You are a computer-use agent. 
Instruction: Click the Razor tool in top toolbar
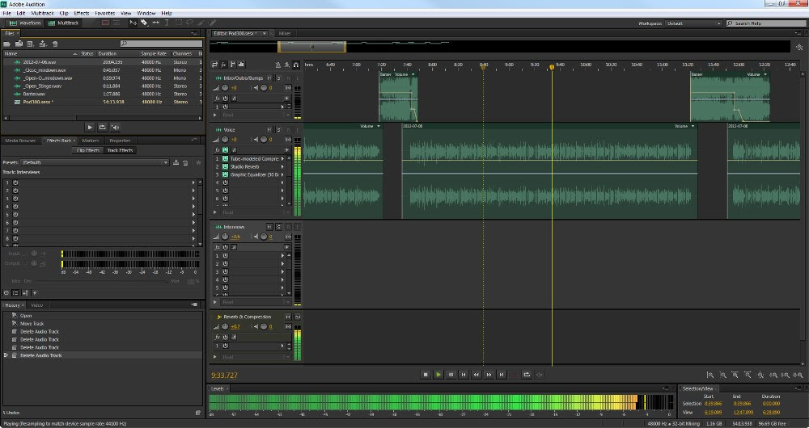tap(144, 23)
